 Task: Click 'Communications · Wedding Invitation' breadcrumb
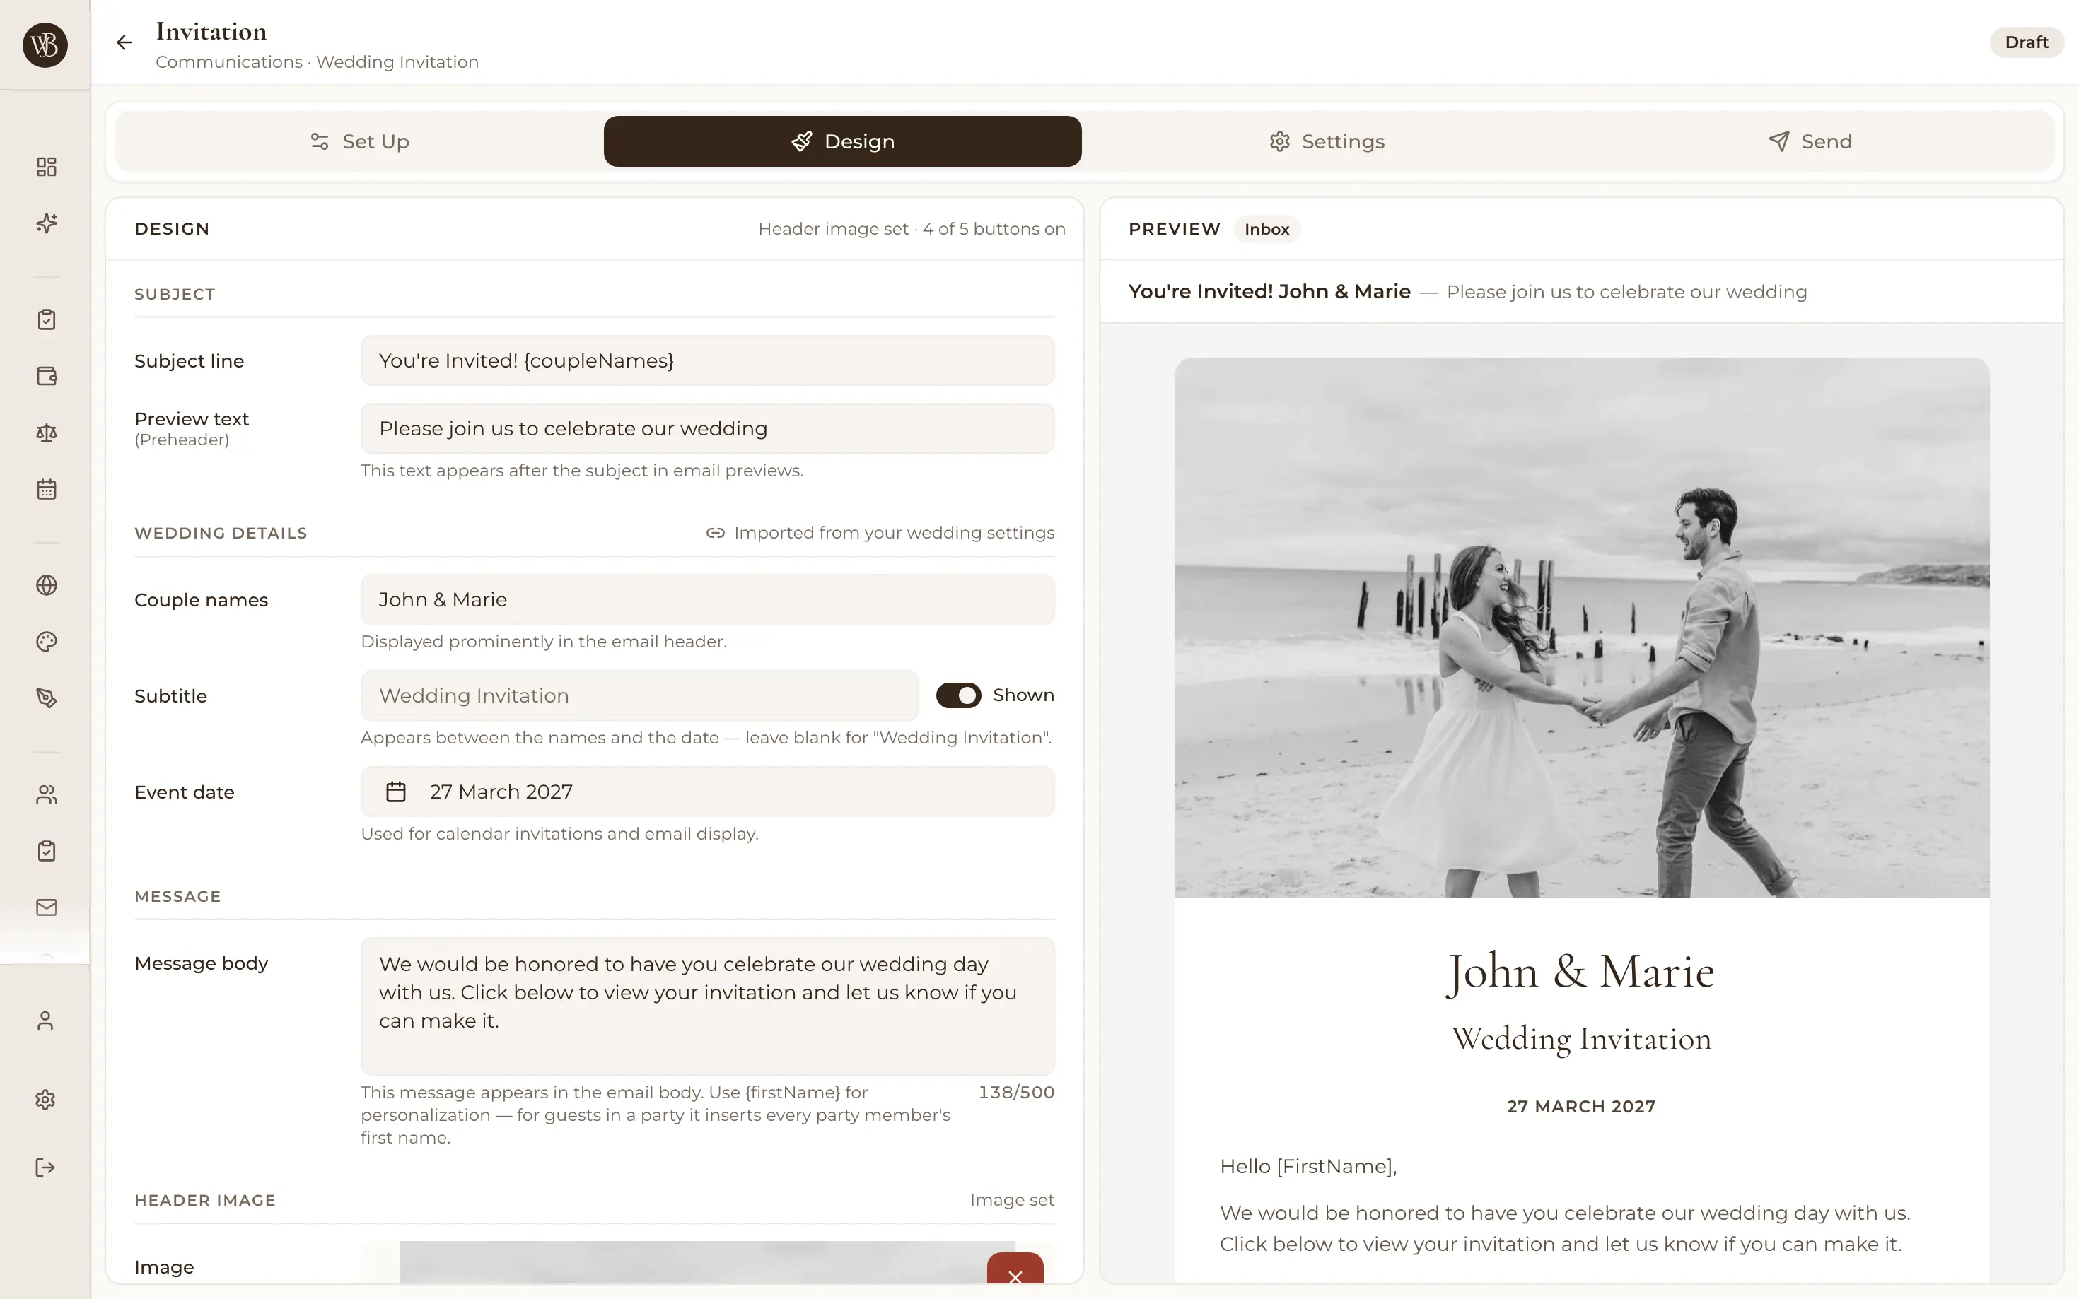point(317,62)
